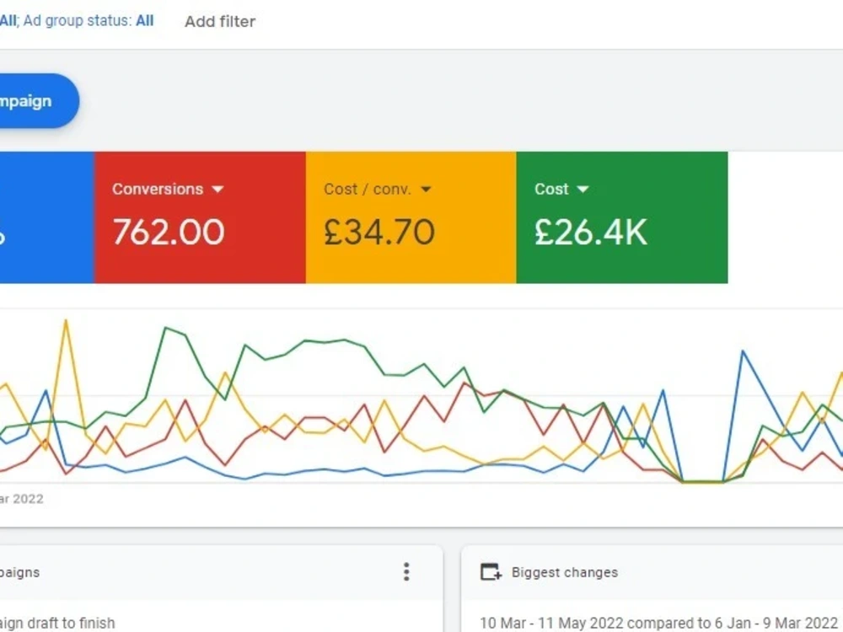This screenshot has width=843, height=632.
Task: Click the 2022 date label below chart
Action: (x=22, y=499)
